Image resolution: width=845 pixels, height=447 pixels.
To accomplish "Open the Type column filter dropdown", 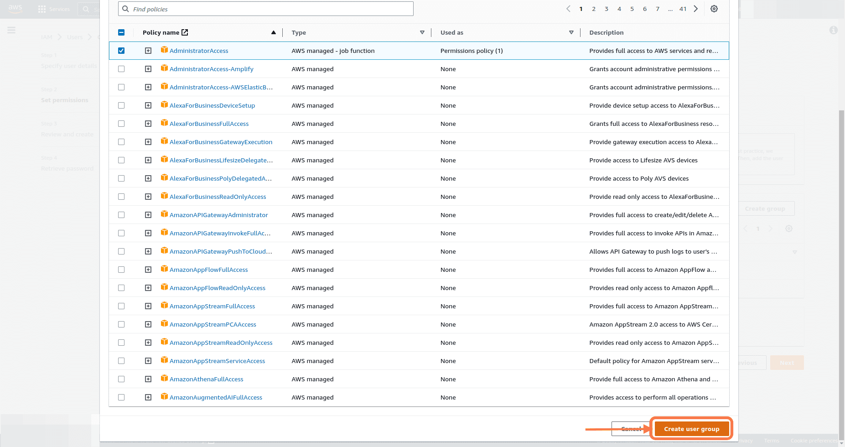I will [x=422, y=32].
